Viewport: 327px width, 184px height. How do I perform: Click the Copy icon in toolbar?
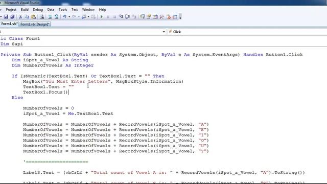27,17
